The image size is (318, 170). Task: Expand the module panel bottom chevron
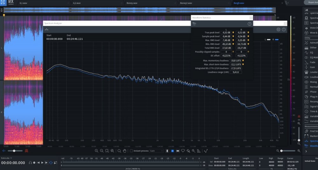coord(306,151)
